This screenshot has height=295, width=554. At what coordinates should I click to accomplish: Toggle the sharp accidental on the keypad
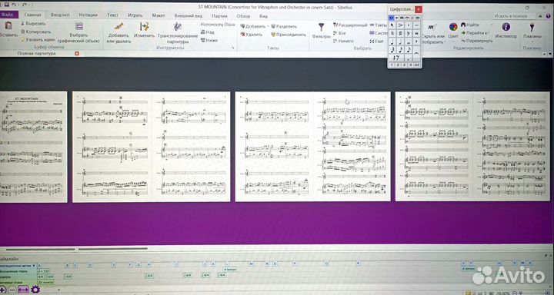point(400,33)
